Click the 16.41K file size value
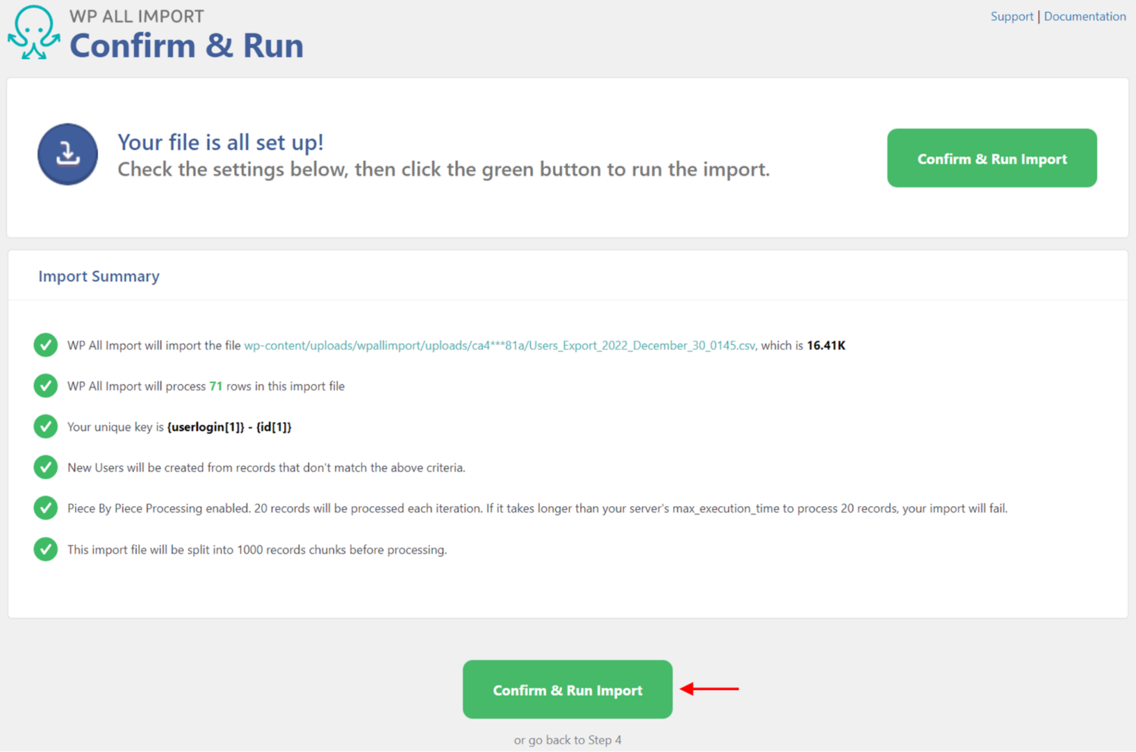 coord(826,345)
